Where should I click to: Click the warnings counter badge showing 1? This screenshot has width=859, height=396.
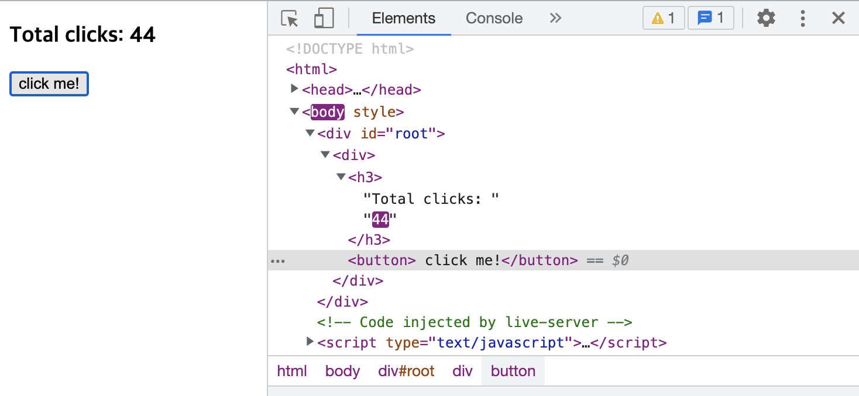664,18
